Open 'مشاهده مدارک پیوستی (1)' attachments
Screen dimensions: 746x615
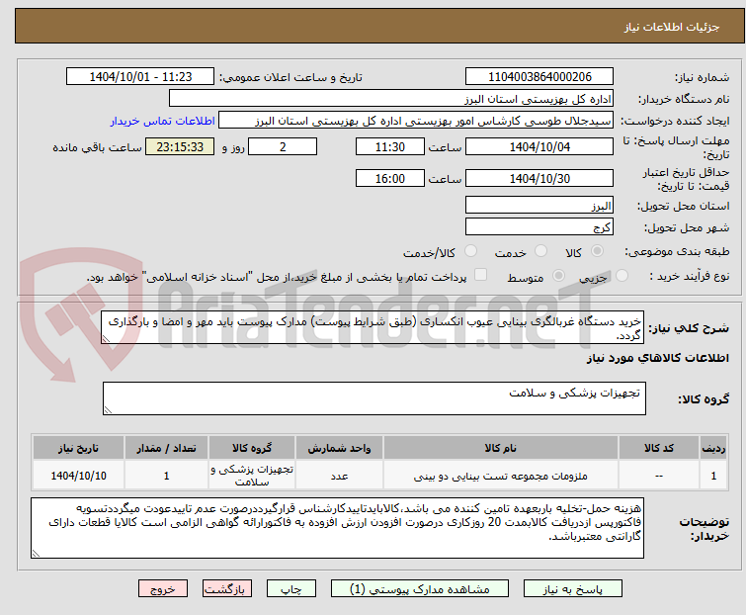420,589
